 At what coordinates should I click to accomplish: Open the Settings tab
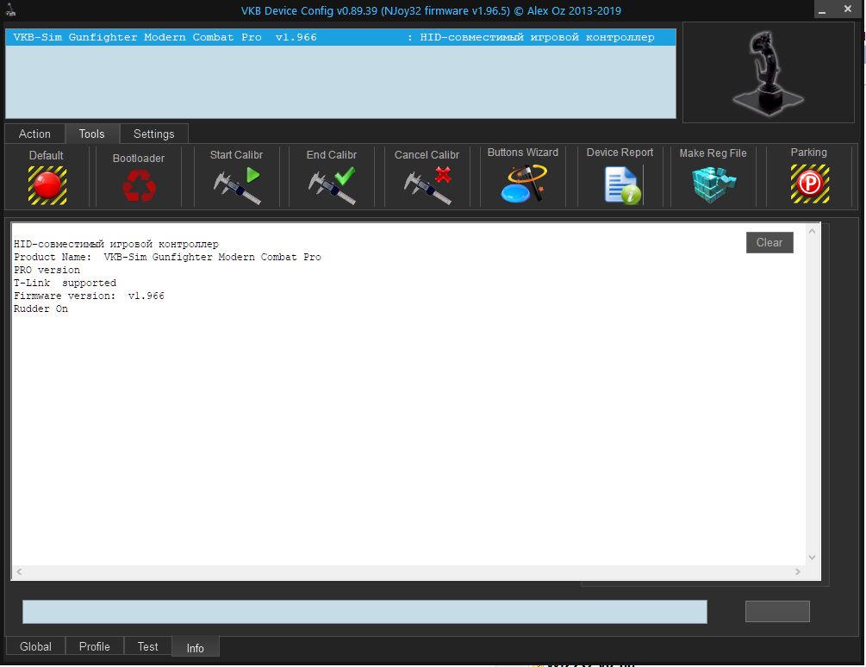point(154,134)
